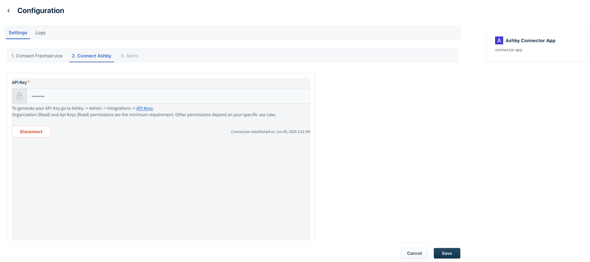The width and height of the screenshot is (590, 262).
Task: Open the Settings tab
Action: 18,33
